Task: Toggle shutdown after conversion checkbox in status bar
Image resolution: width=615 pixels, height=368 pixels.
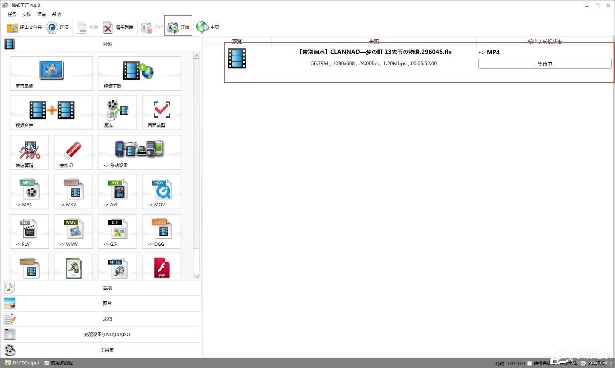Action: [x=529, y=363]
